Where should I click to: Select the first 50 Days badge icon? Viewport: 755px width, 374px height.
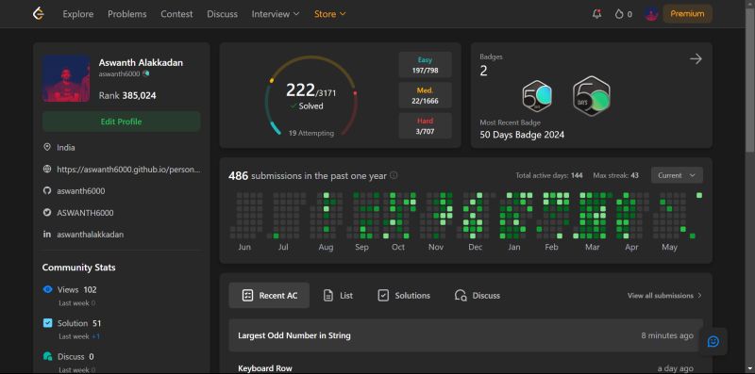(x=537, y=96)
